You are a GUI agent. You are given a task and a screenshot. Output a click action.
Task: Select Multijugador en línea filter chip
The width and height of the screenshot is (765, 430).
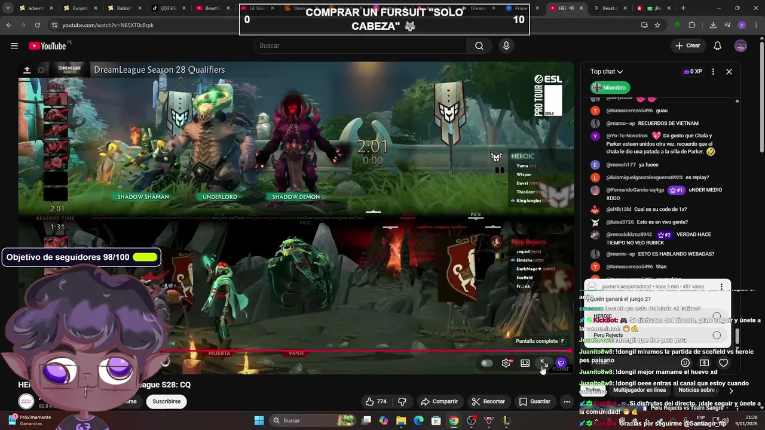coord(639,390)
